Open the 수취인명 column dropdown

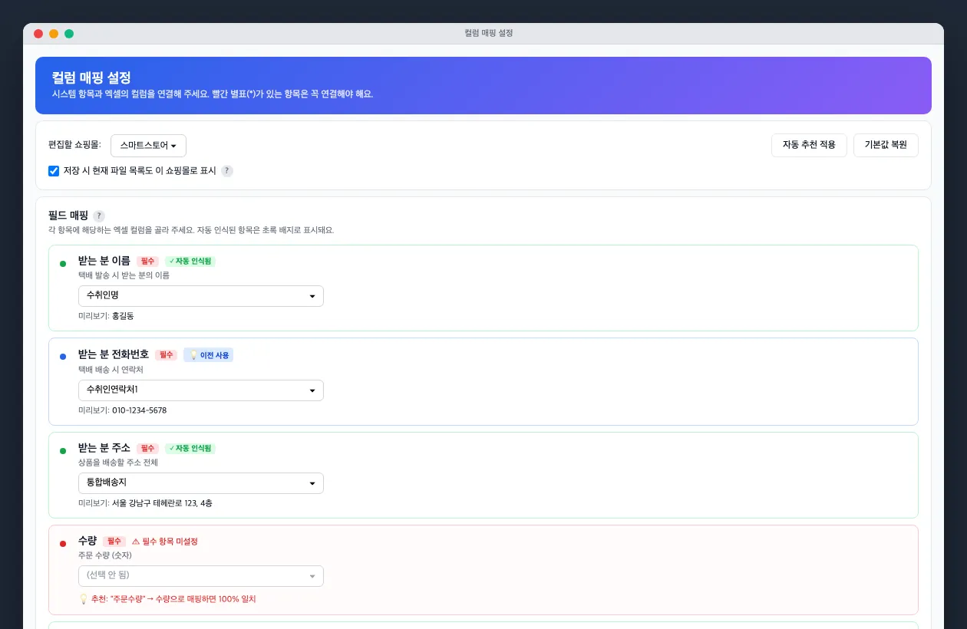201,296
